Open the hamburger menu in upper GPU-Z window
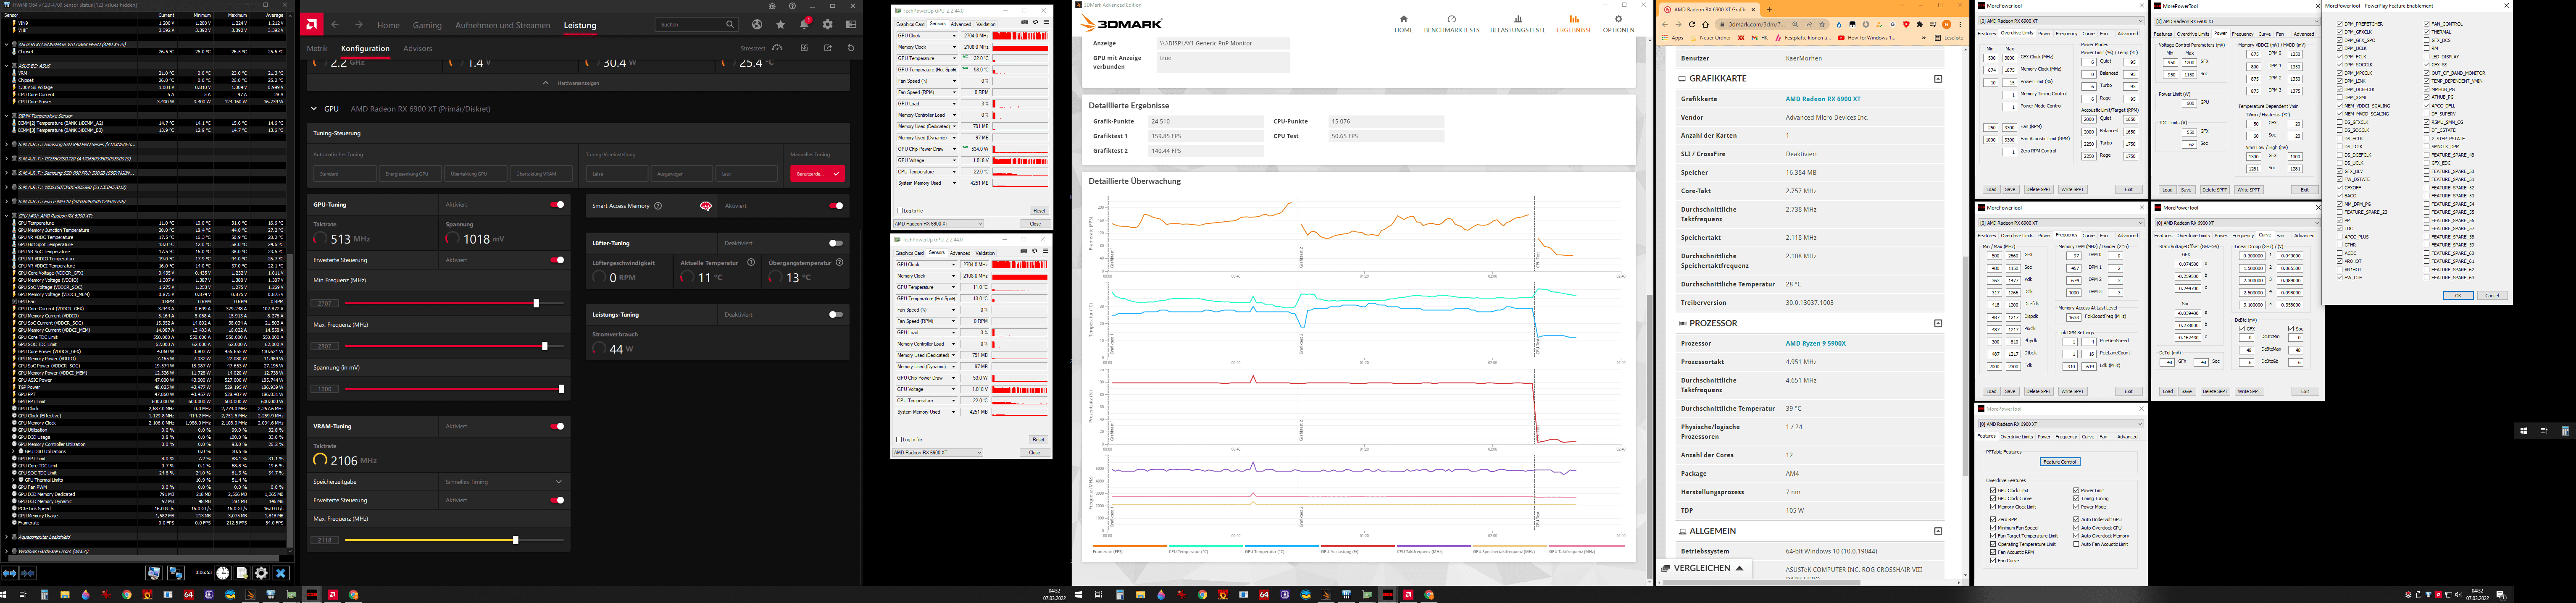This screenshot has width=2576, height=603. click(1047, 22)
